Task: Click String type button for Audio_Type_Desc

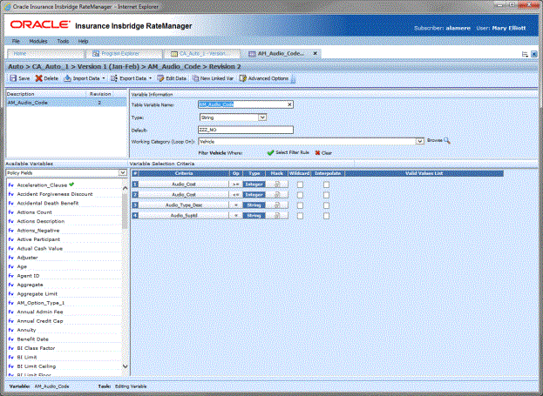Action: click(254, 205)
